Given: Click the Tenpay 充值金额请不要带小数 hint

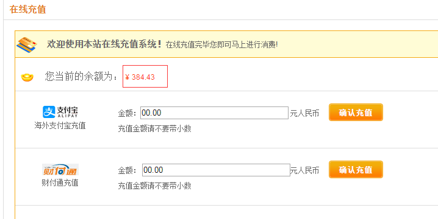Looking at the screenshot, I should coord(154,186).
